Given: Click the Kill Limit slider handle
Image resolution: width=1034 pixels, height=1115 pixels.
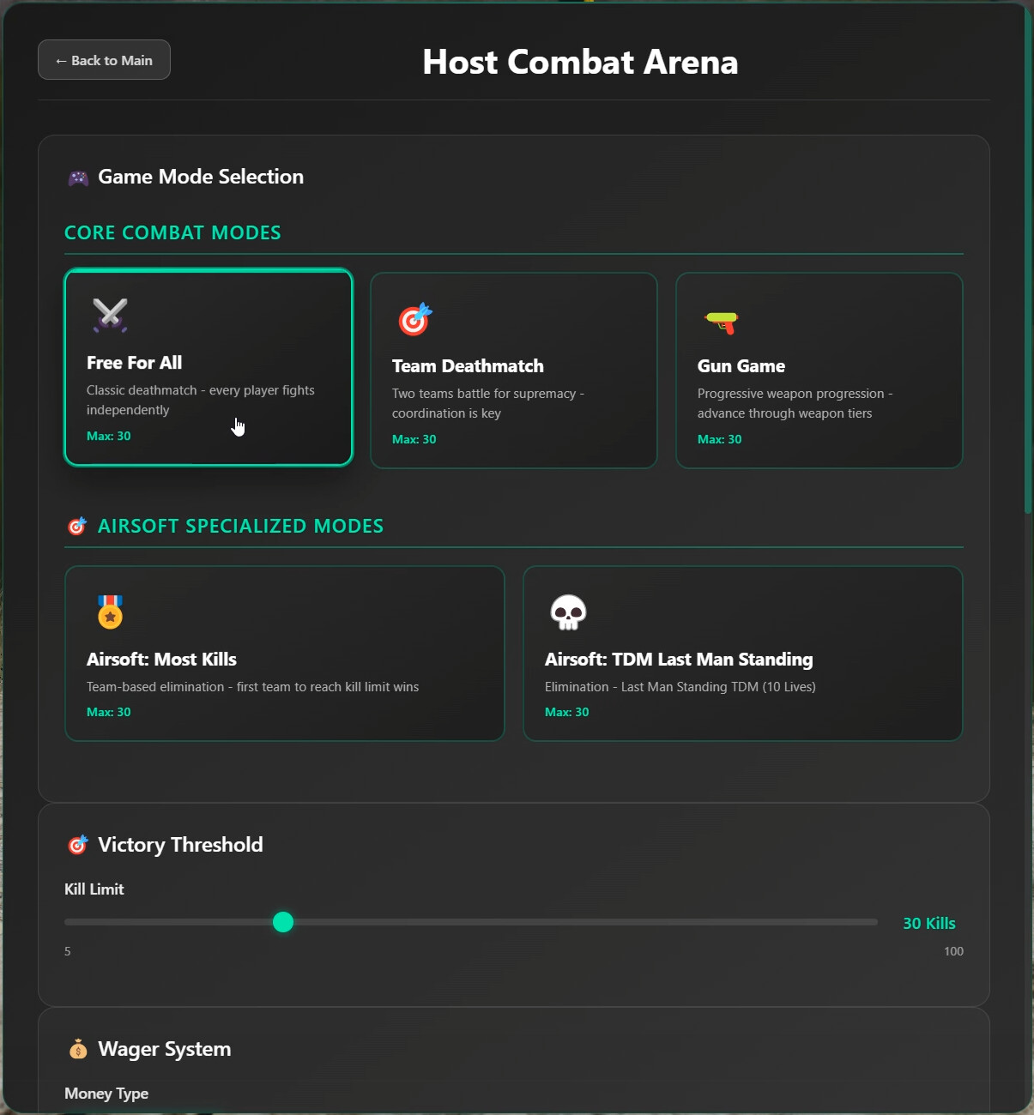Looking at the screenshot, I should tap(283, 922).
